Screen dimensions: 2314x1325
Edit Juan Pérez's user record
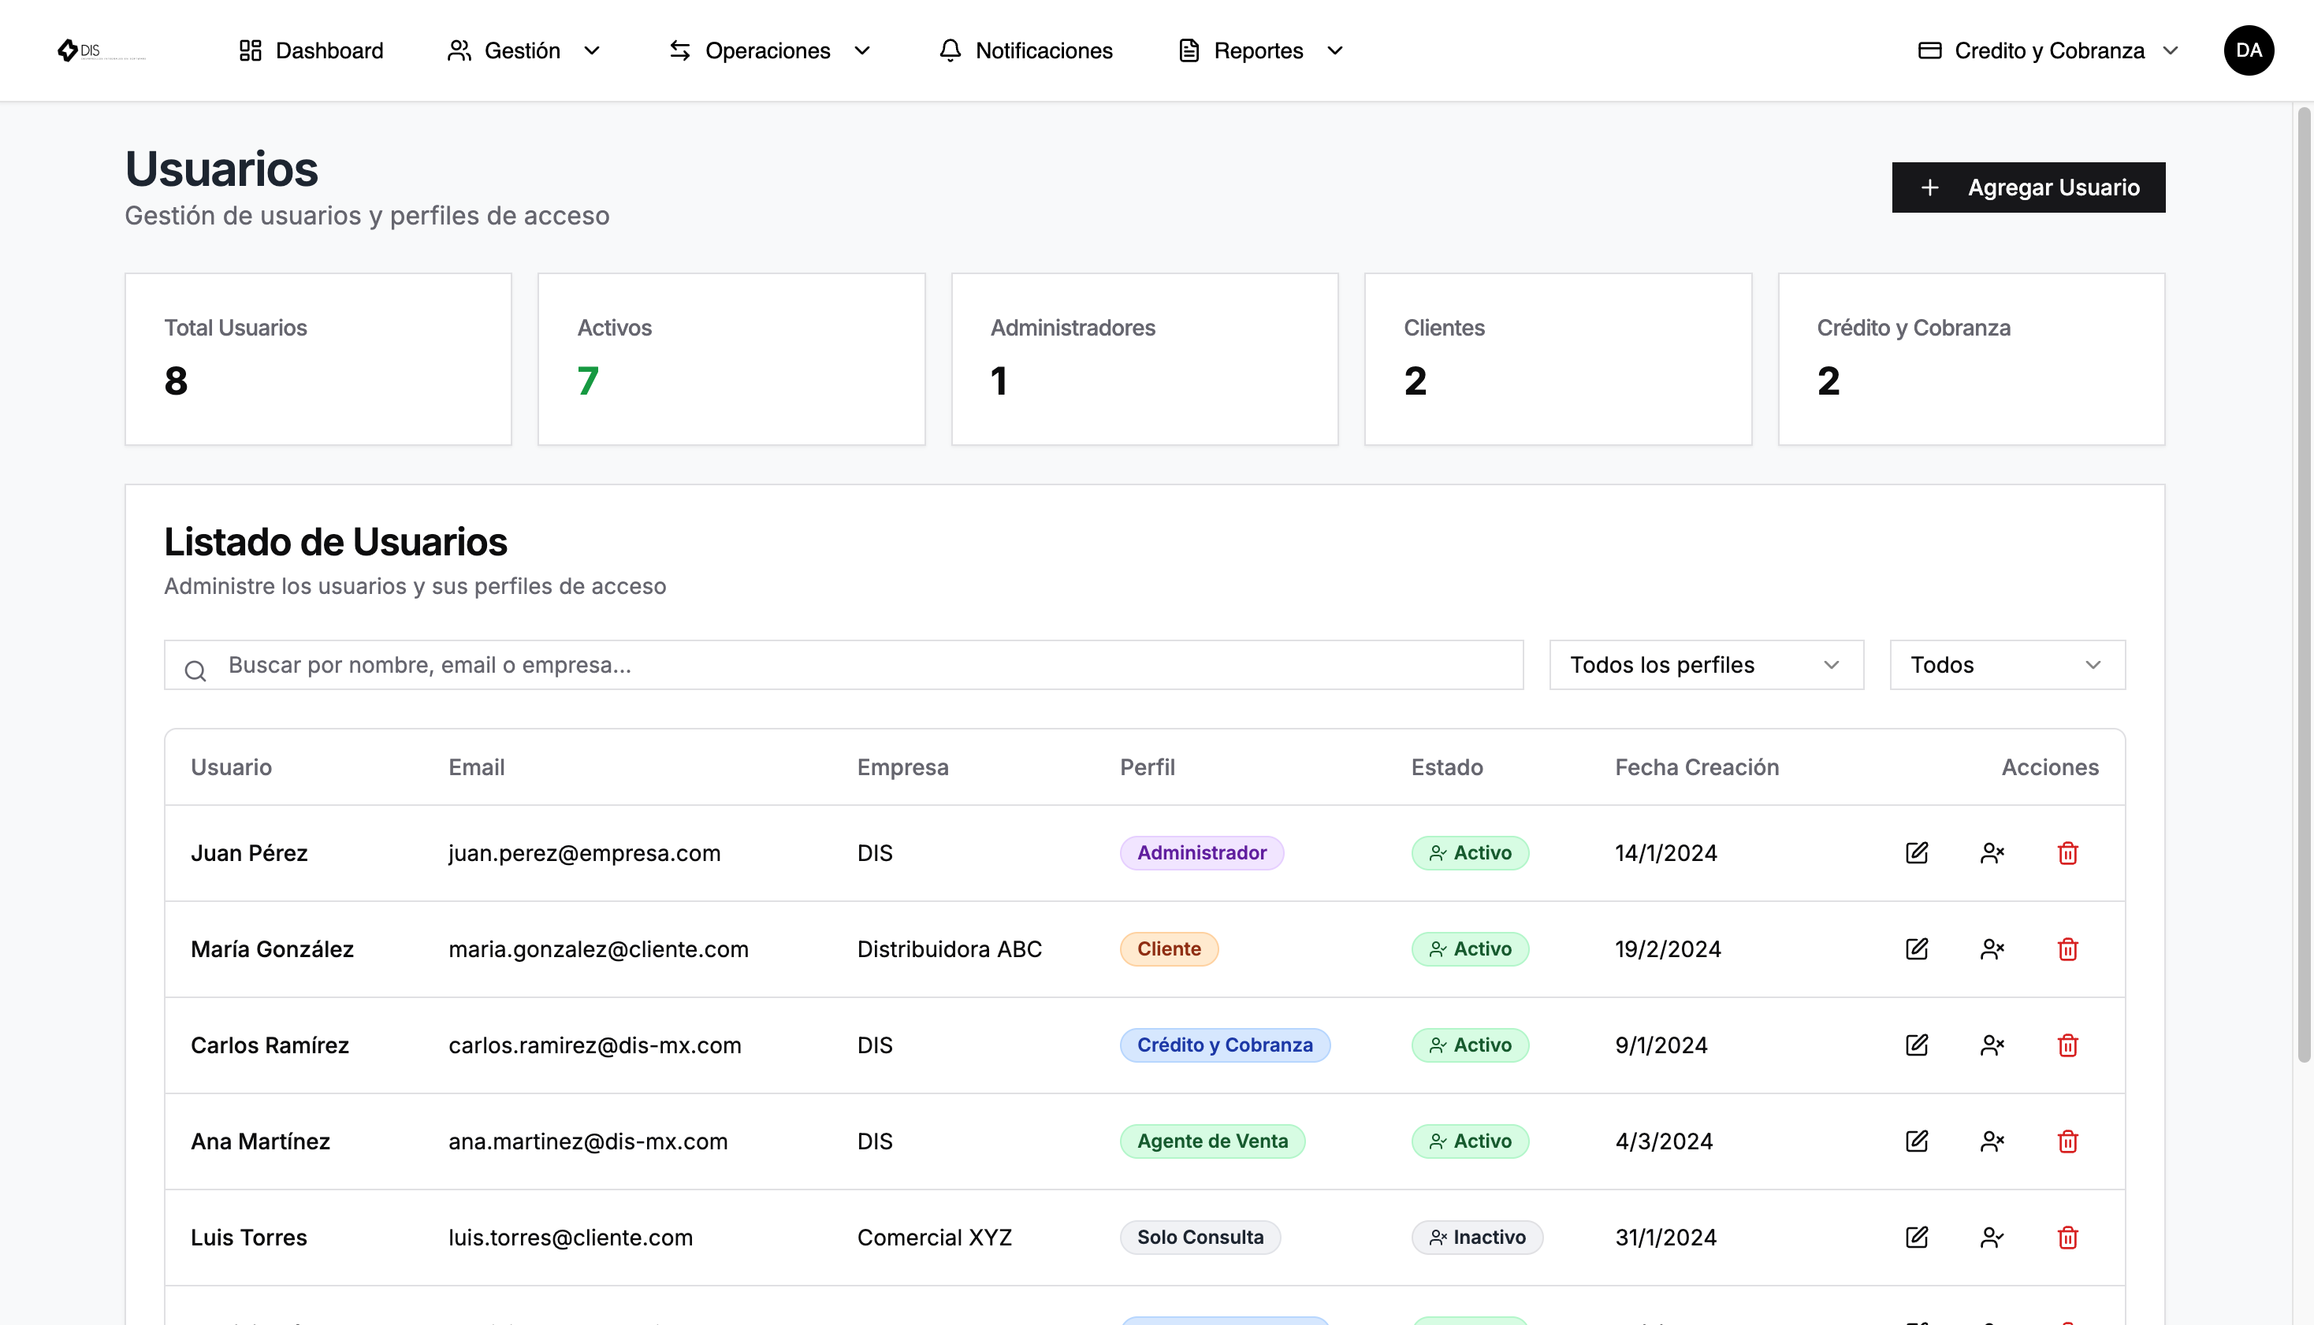click(1916, 852)
